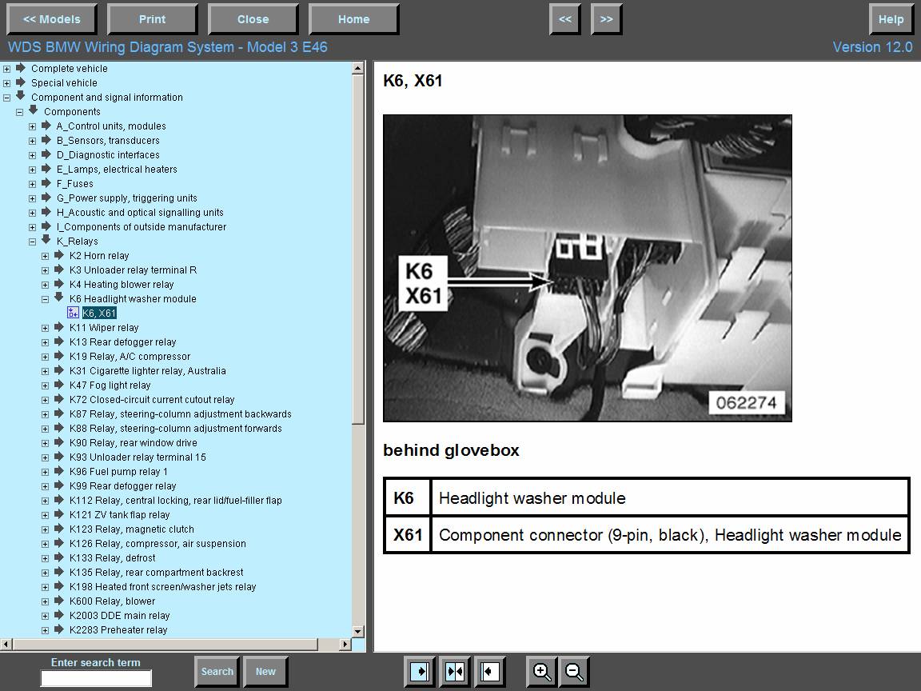Open the Home page

tap(353, 19)
